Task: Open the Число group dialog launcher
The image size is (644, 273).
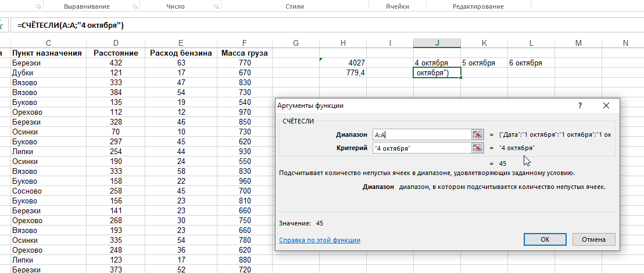Action: click(x=216, y=6)
